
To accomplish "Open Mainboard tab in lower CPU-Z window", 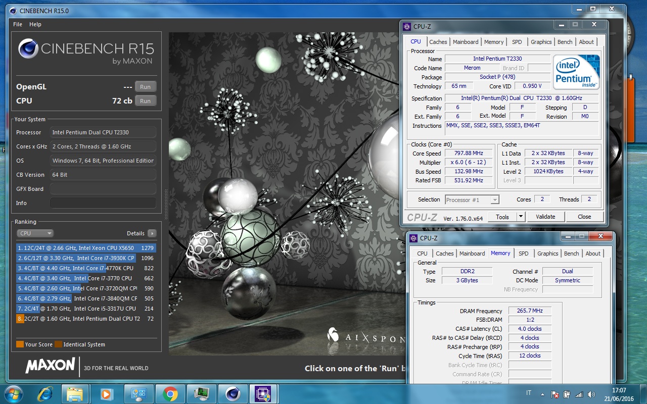I will pos(472,254).
